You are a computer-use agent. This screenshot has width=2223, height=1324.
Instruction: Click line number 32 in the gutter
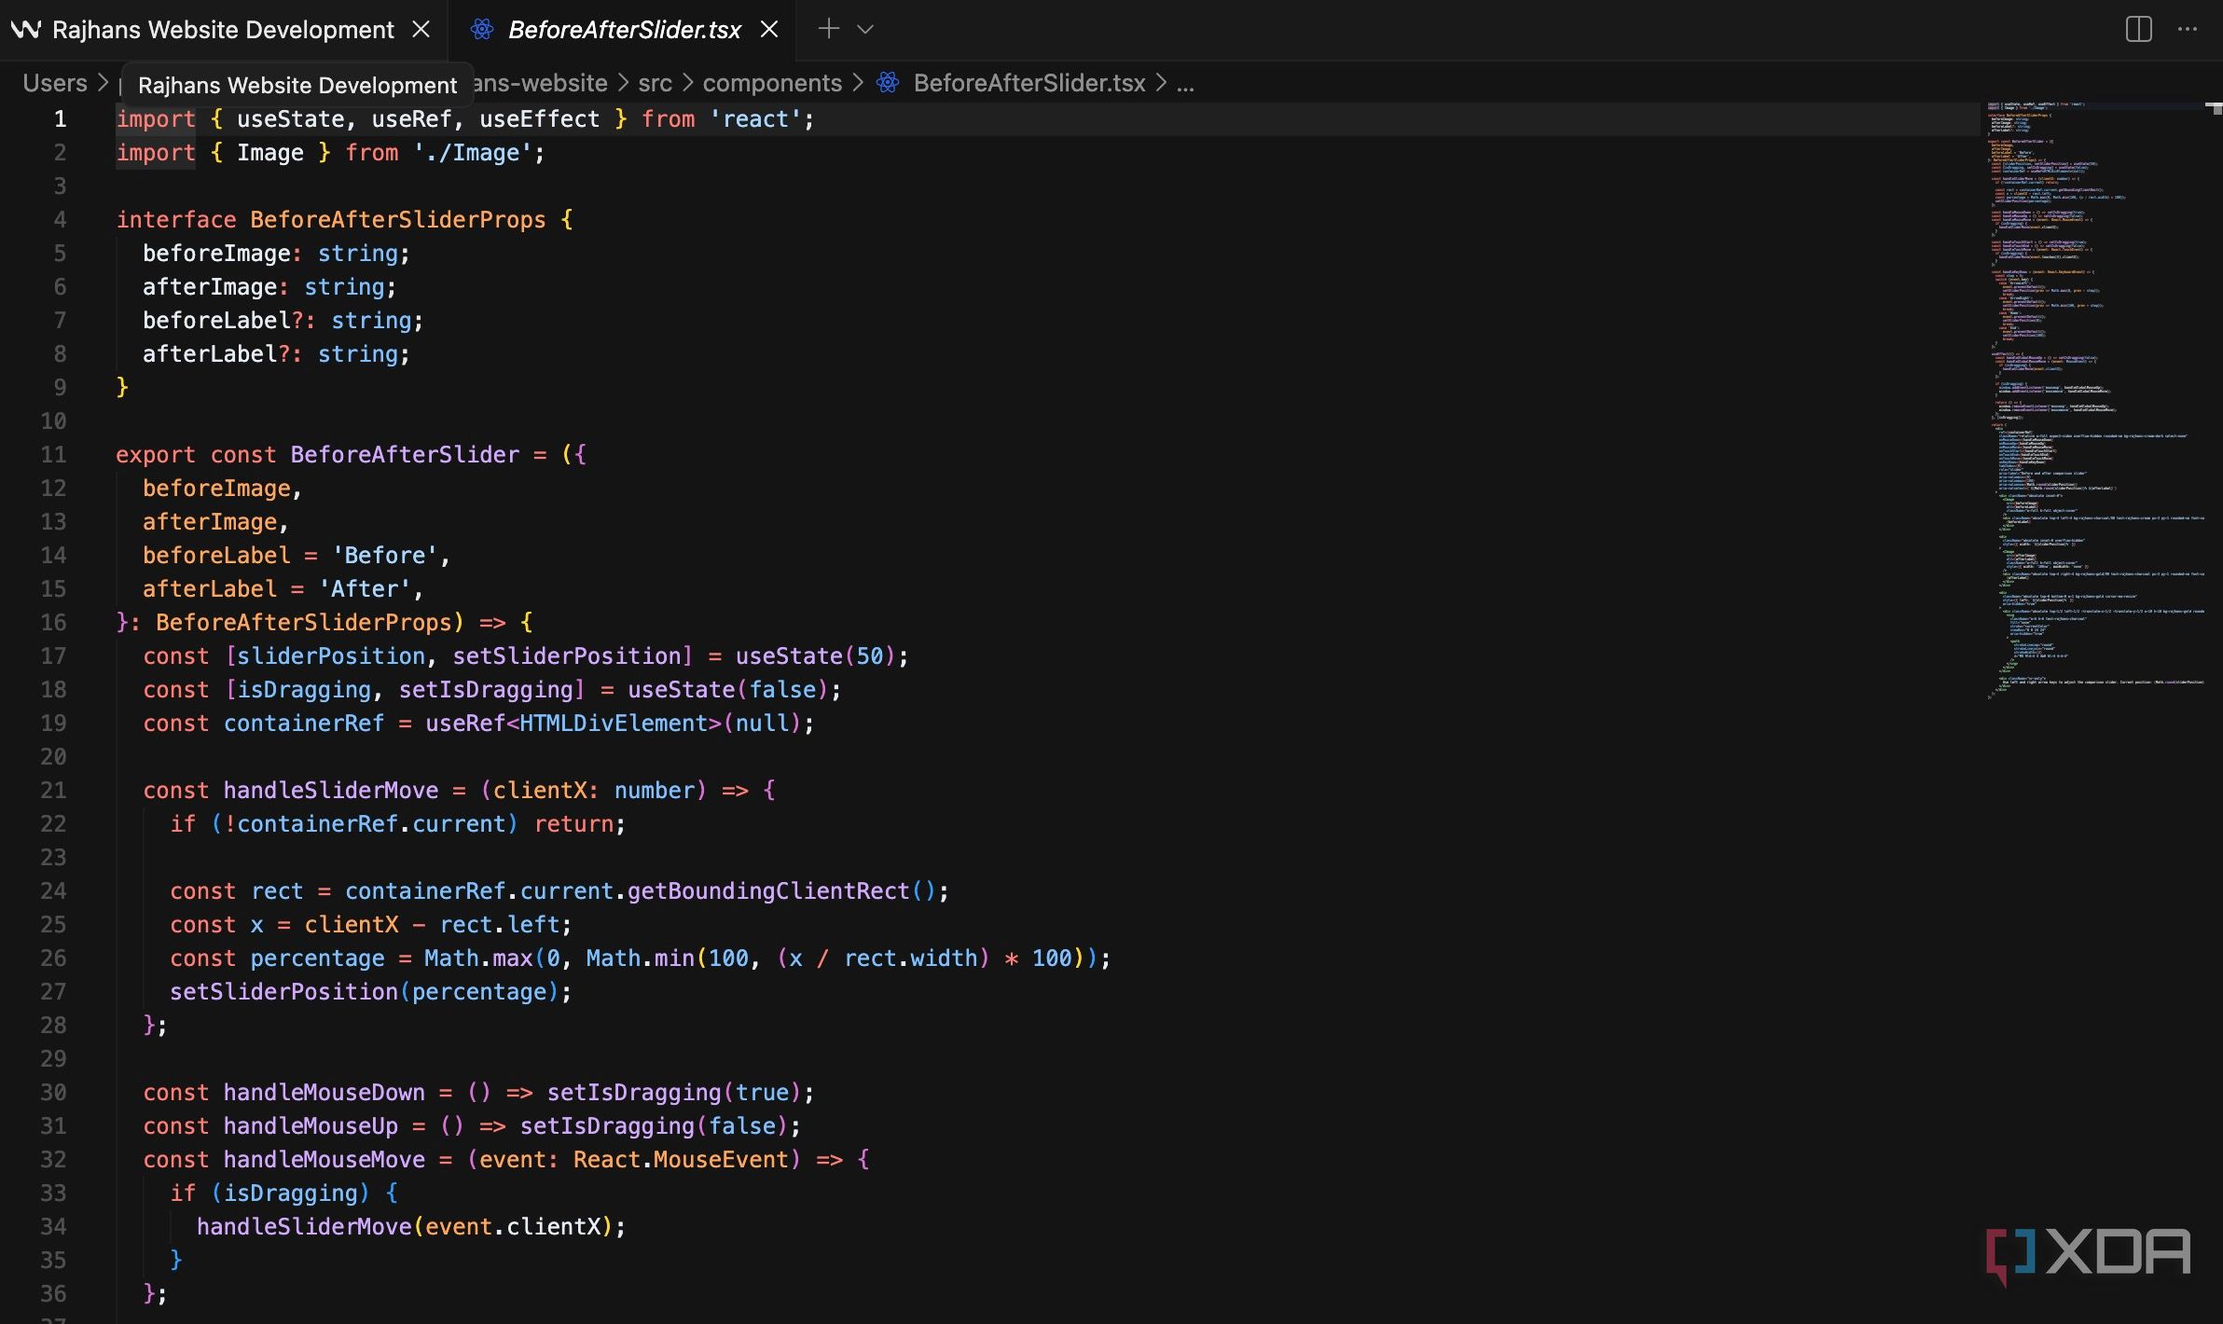point(53,1159)
